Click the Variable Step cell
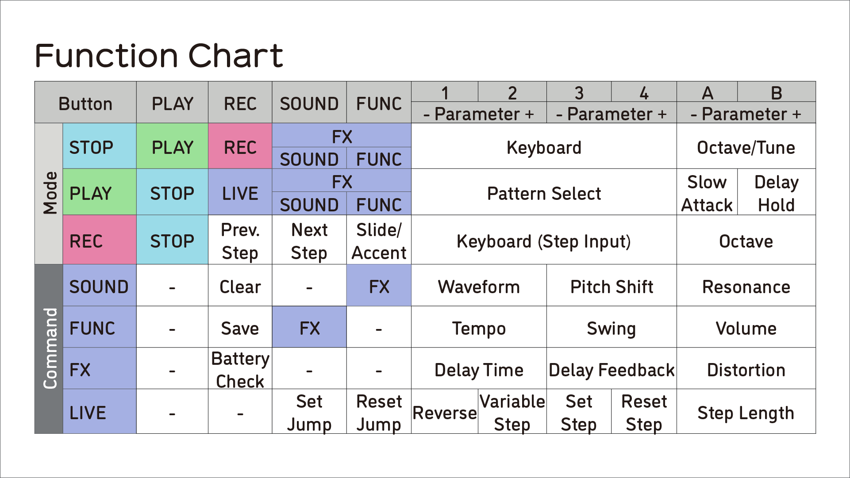 (x=512, y=413)
